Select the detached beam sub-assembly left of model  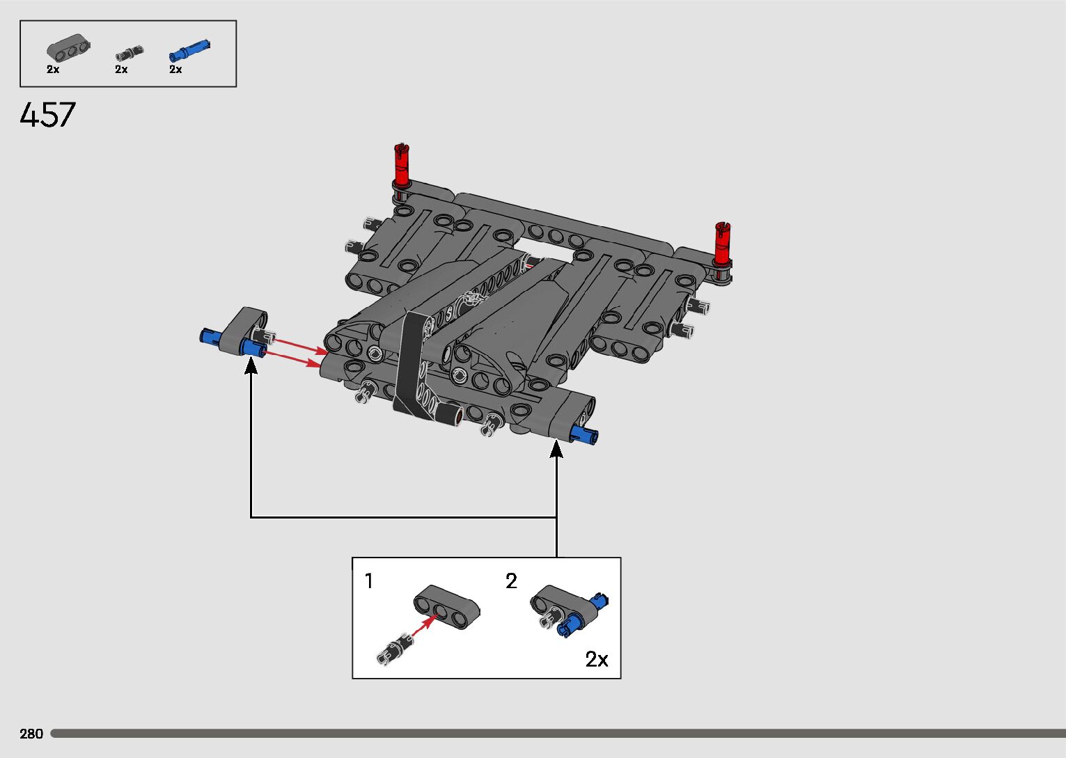click(x=237, y=333)
